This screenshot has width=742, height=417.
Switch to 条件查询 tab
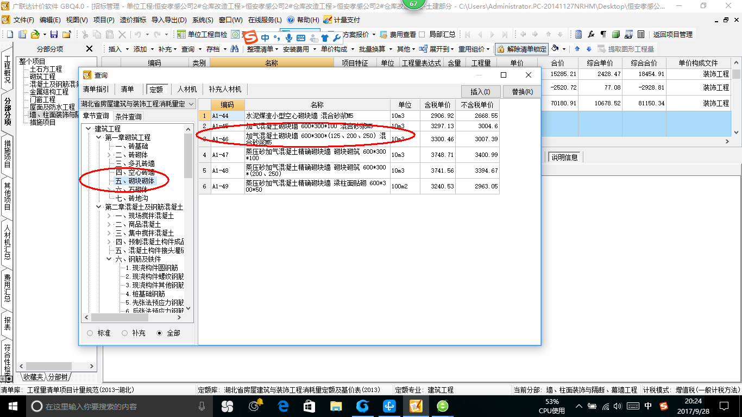(128, 117)
